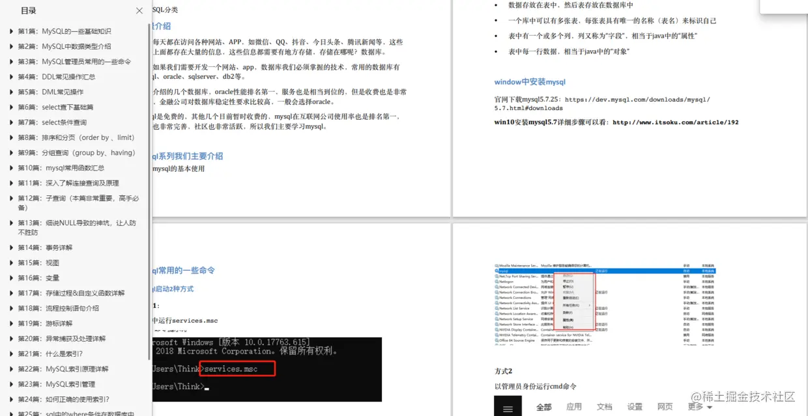Select 第22篇：MySQL索引原理详解

[x=63, y=369]
